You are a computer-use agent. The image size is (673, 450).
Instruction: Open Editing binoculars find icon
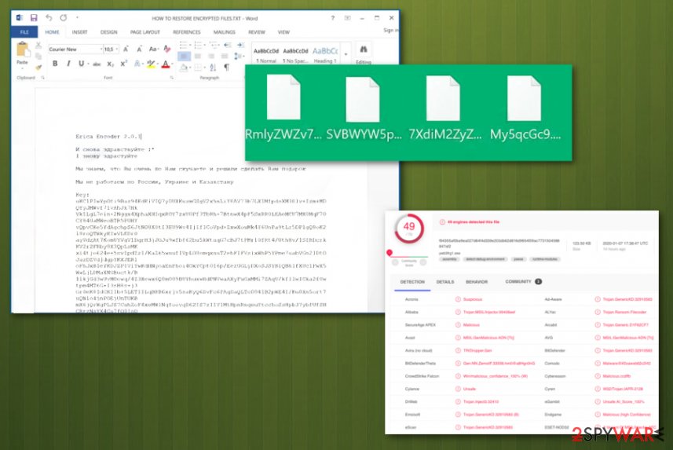pyautogui.click(x=364, y=49)
